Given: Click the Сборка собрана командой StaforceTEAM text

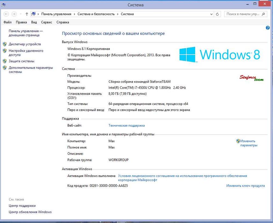Looking at the screenshot, I should pyautogui.click(x=139, y=82).
